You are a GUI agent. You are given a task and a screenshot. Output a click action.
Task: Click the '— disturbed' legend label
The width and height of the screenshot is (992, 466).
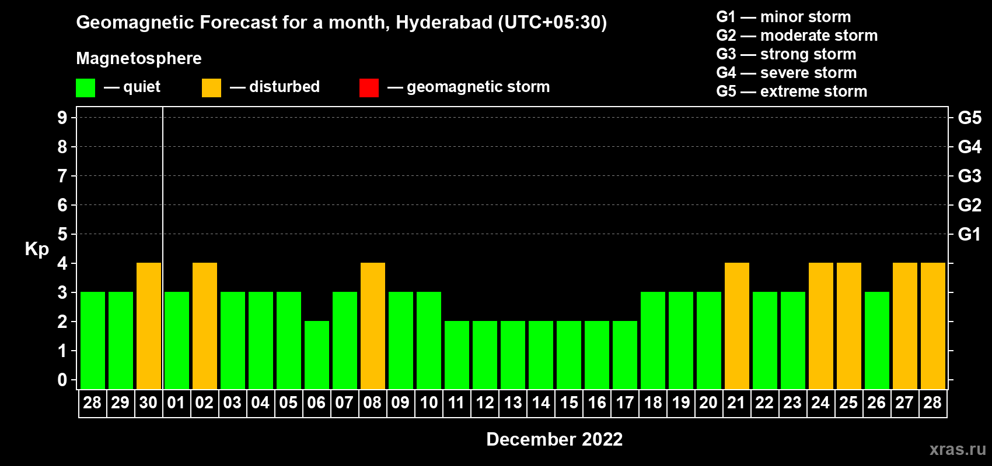coord(275,87)
